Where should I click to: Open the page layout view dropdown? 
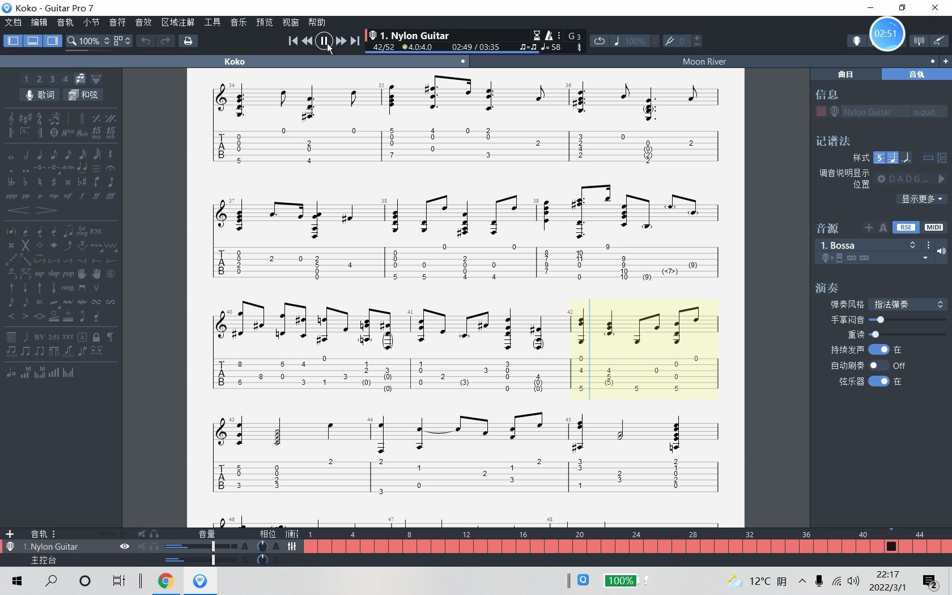pyautogui.click(x=122, y=41)
